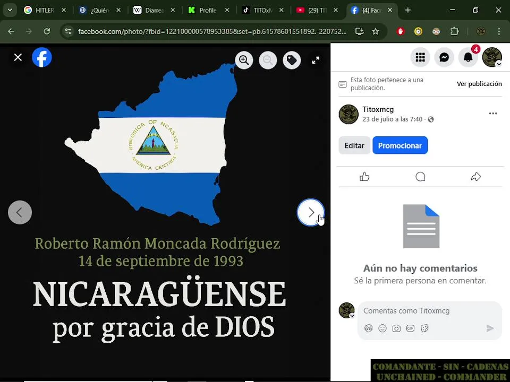The width and height of the screenshot is (510, 382).
Task: Like the photo with thumbs-up
Action: [x=364, y=177]
